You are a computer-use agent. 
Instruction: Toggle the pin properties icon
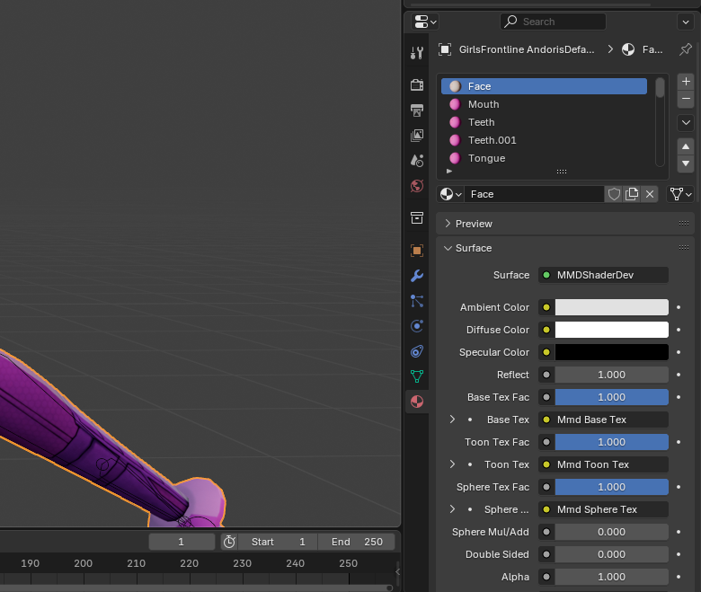[685, 49]
